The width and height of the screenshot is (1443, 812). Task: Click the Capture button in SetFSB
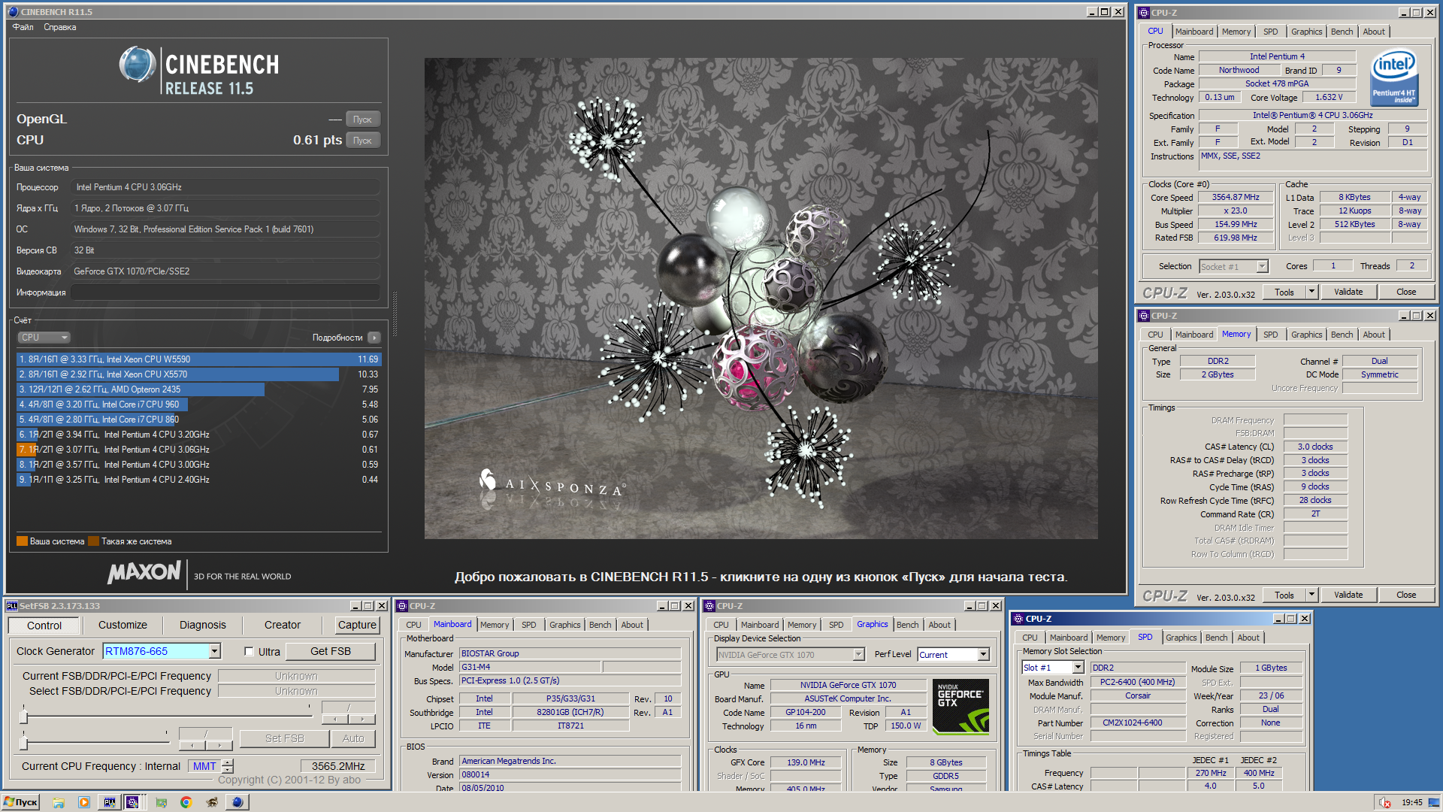pyautogui.click(x=357, y=625)
